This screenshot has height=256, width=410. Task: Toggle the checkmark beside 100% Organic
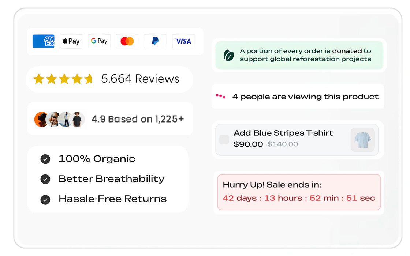[45, 159]
